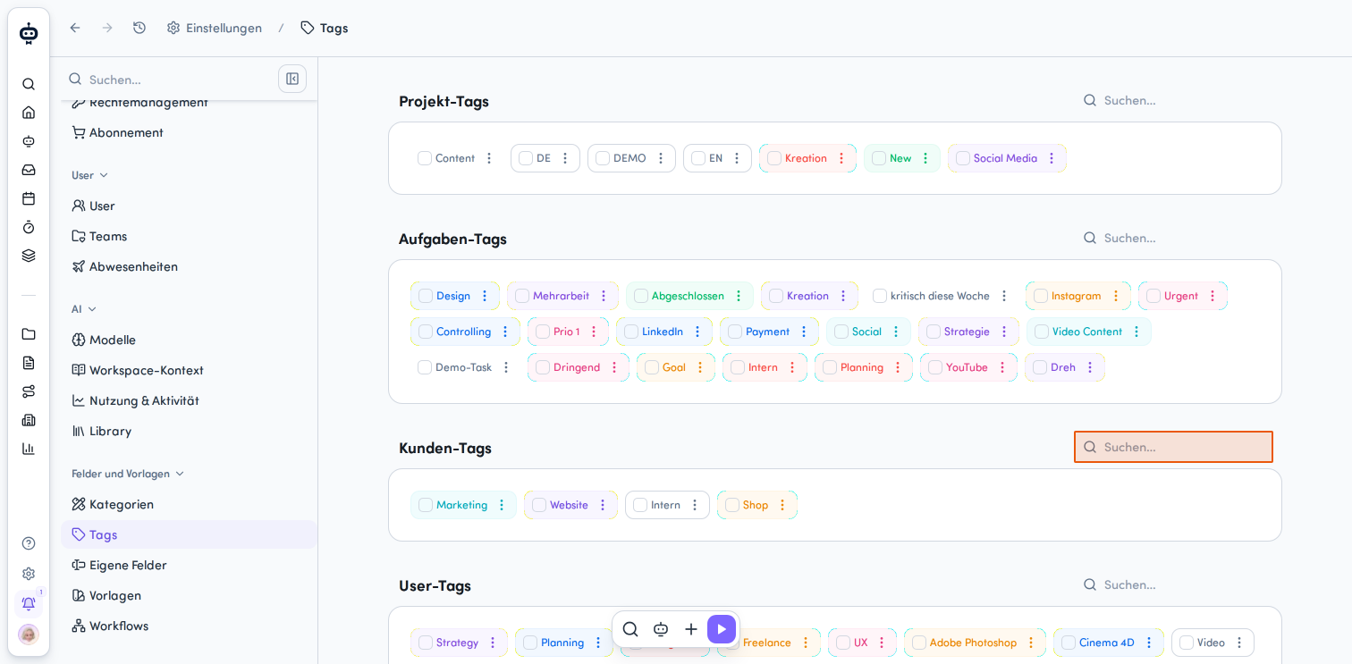Click the Kunden-Tags search field
The image size is (1352, 664).
[x=1173, y=447]
